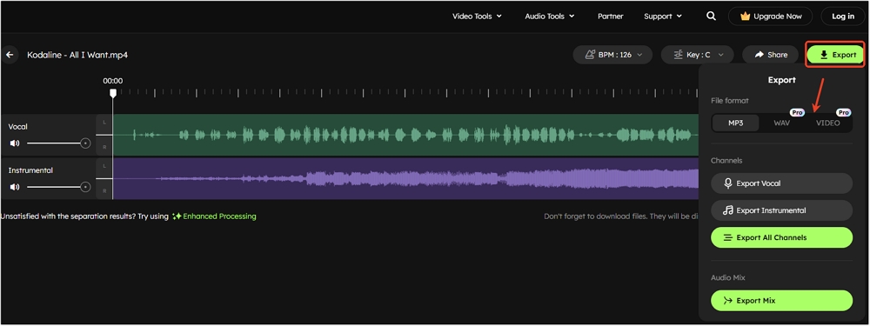
Task: Click the sparkle icon before Enhanced Processing
Action: pos(177,216)
